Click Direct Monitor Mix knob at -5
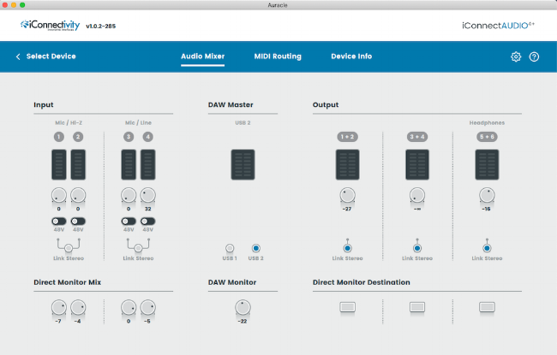 [x=147, y=307]
